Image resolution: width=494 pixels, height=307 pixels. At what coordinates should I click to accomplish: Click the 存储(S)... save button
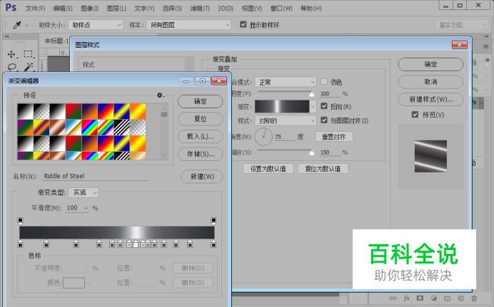(x=200, y=154)
